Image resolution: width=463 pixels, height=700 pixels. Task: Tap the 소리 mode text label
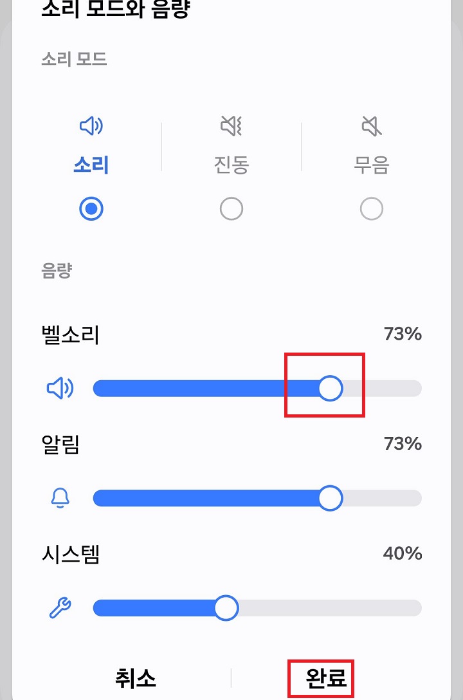(91, 165)
